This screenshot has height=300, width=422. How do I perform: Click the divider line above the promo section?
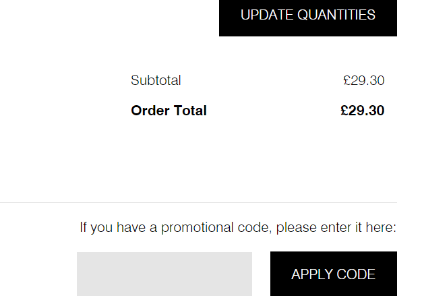(x=198, y=202)
